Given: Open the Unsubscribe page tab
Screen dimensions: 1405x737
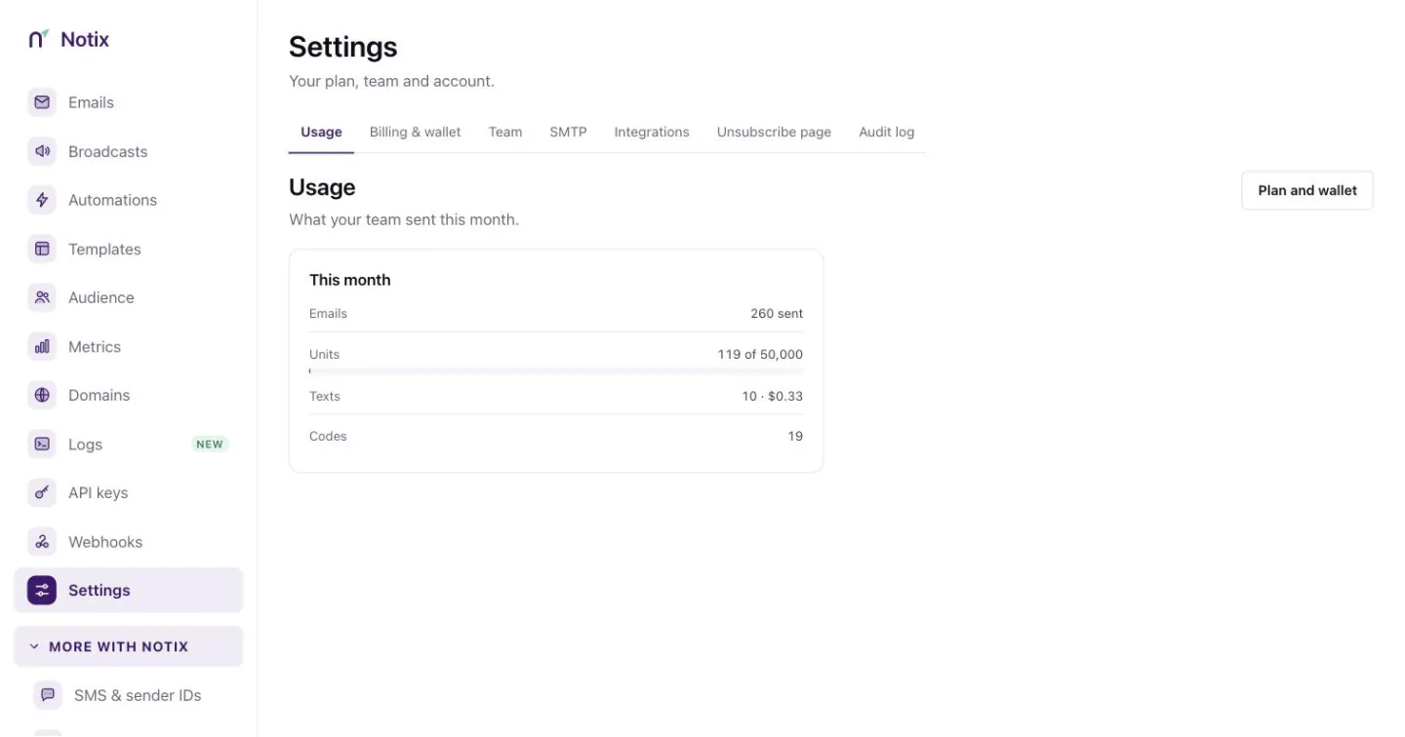Looking at the screenshot, I should click(774, 132).
